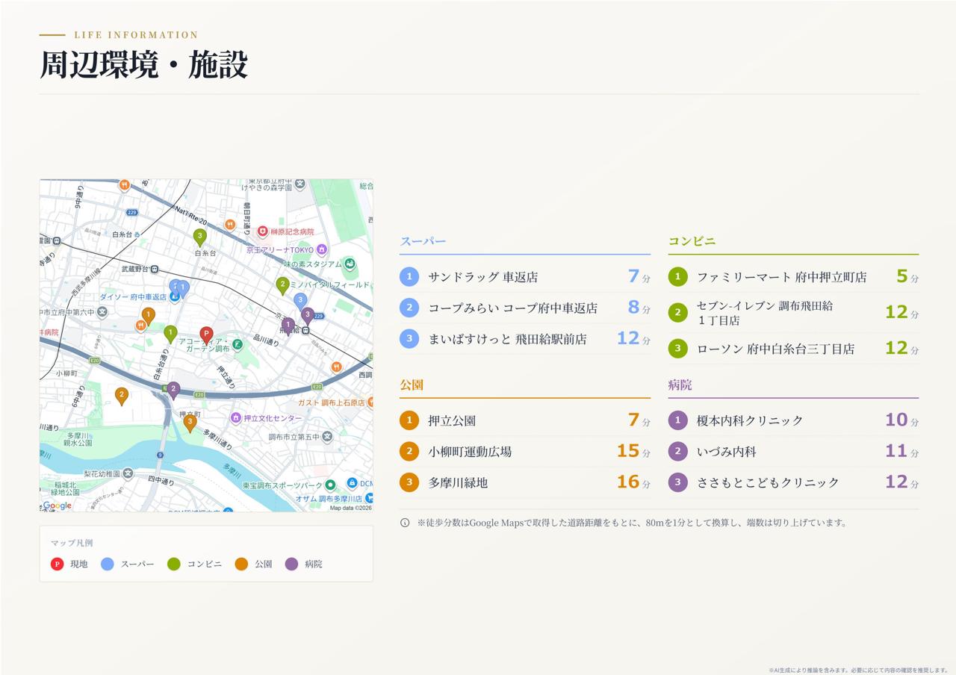956x675 pixels.
Task: Select number badge 3 beside 多摩川緑地
Action: [409, 482]
